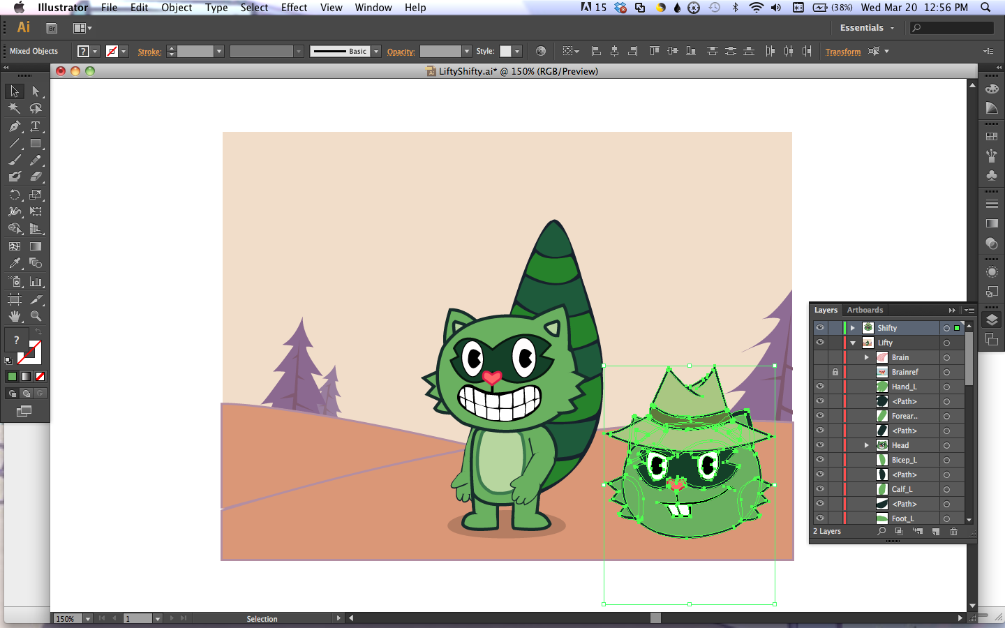The width and height of the screenshot is (1005, 628).
Task: Select the Line Segment tool
Action: (14, 143)
